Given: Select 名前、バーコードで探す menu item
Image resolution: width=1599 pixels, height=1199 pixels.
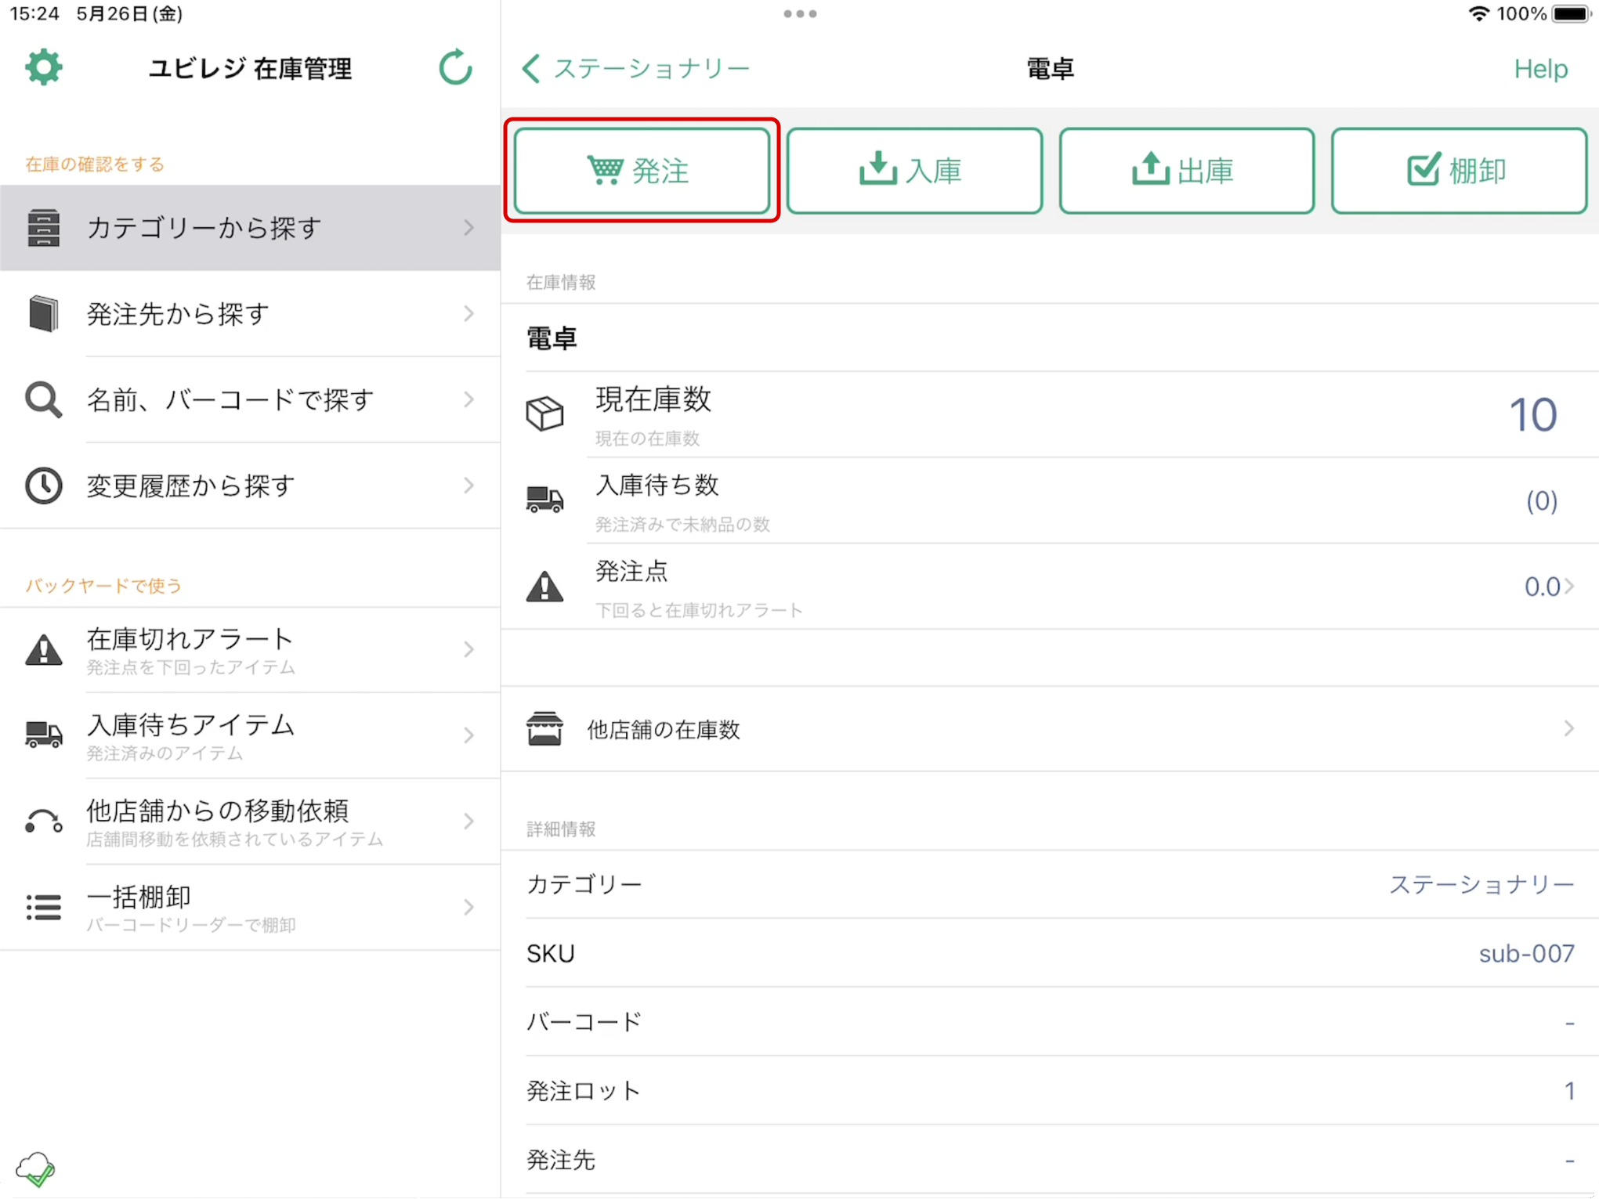Looking at the screenshot, I should coord(251,400).
